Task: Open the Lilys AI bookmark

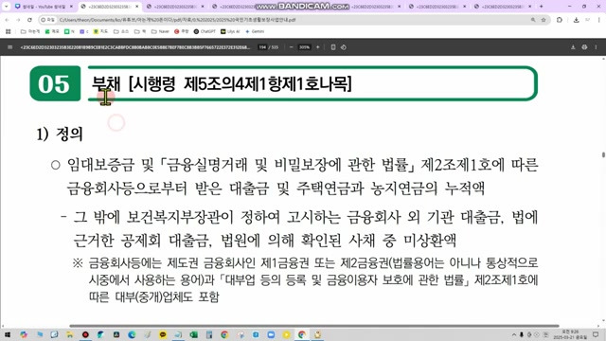Action: [230, 31]
